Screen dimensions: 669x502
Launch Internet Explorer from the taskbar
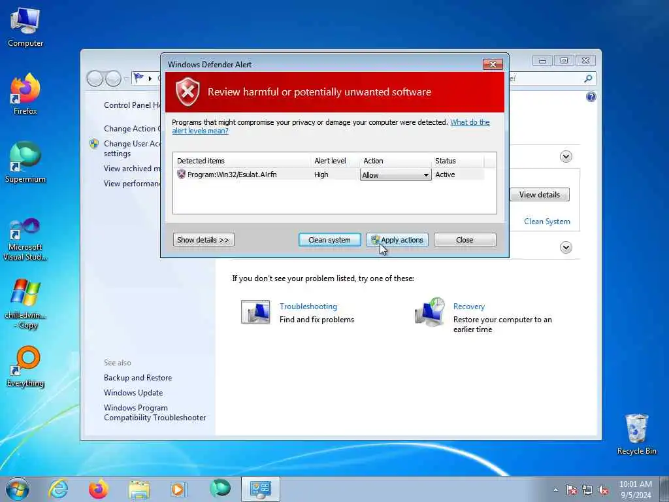[58, 489]
